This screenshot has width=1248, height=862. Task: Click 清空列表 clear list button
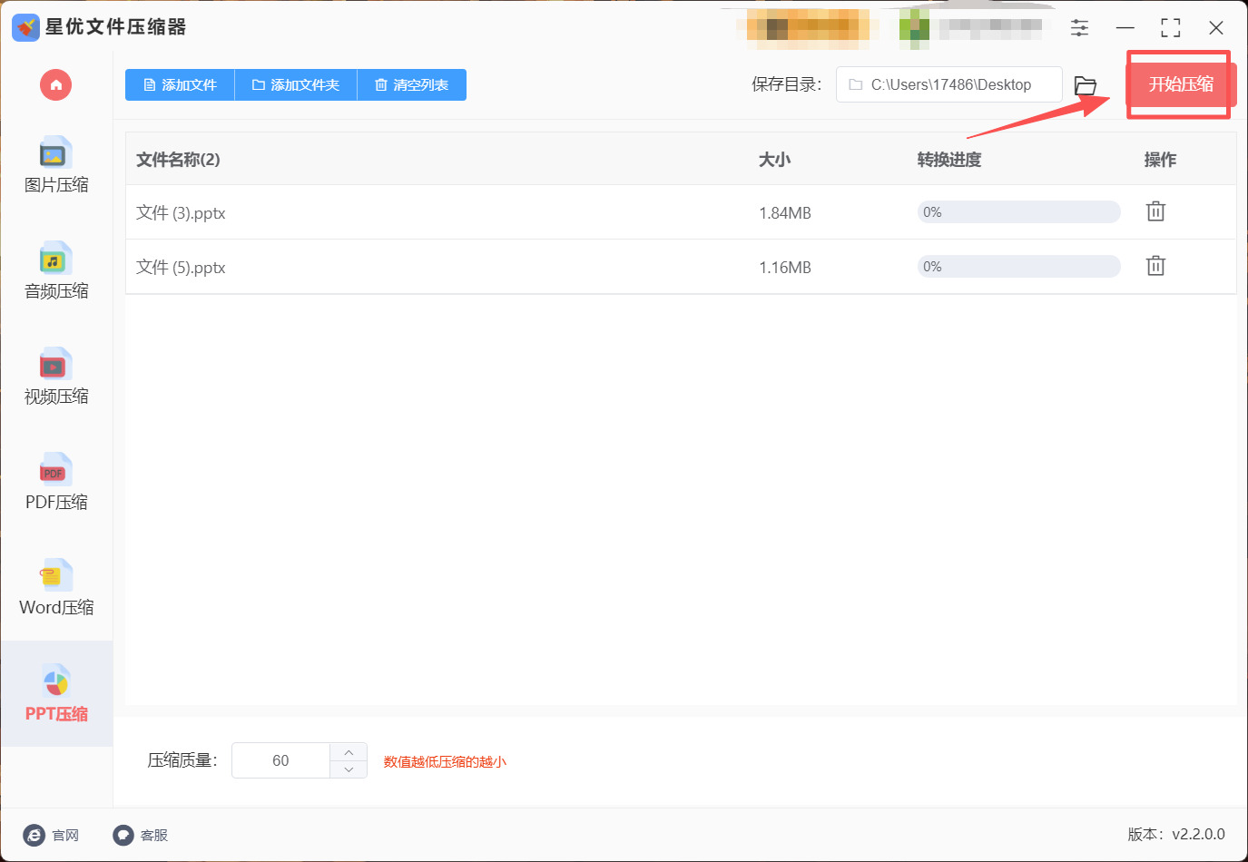(x=412, y=85)
